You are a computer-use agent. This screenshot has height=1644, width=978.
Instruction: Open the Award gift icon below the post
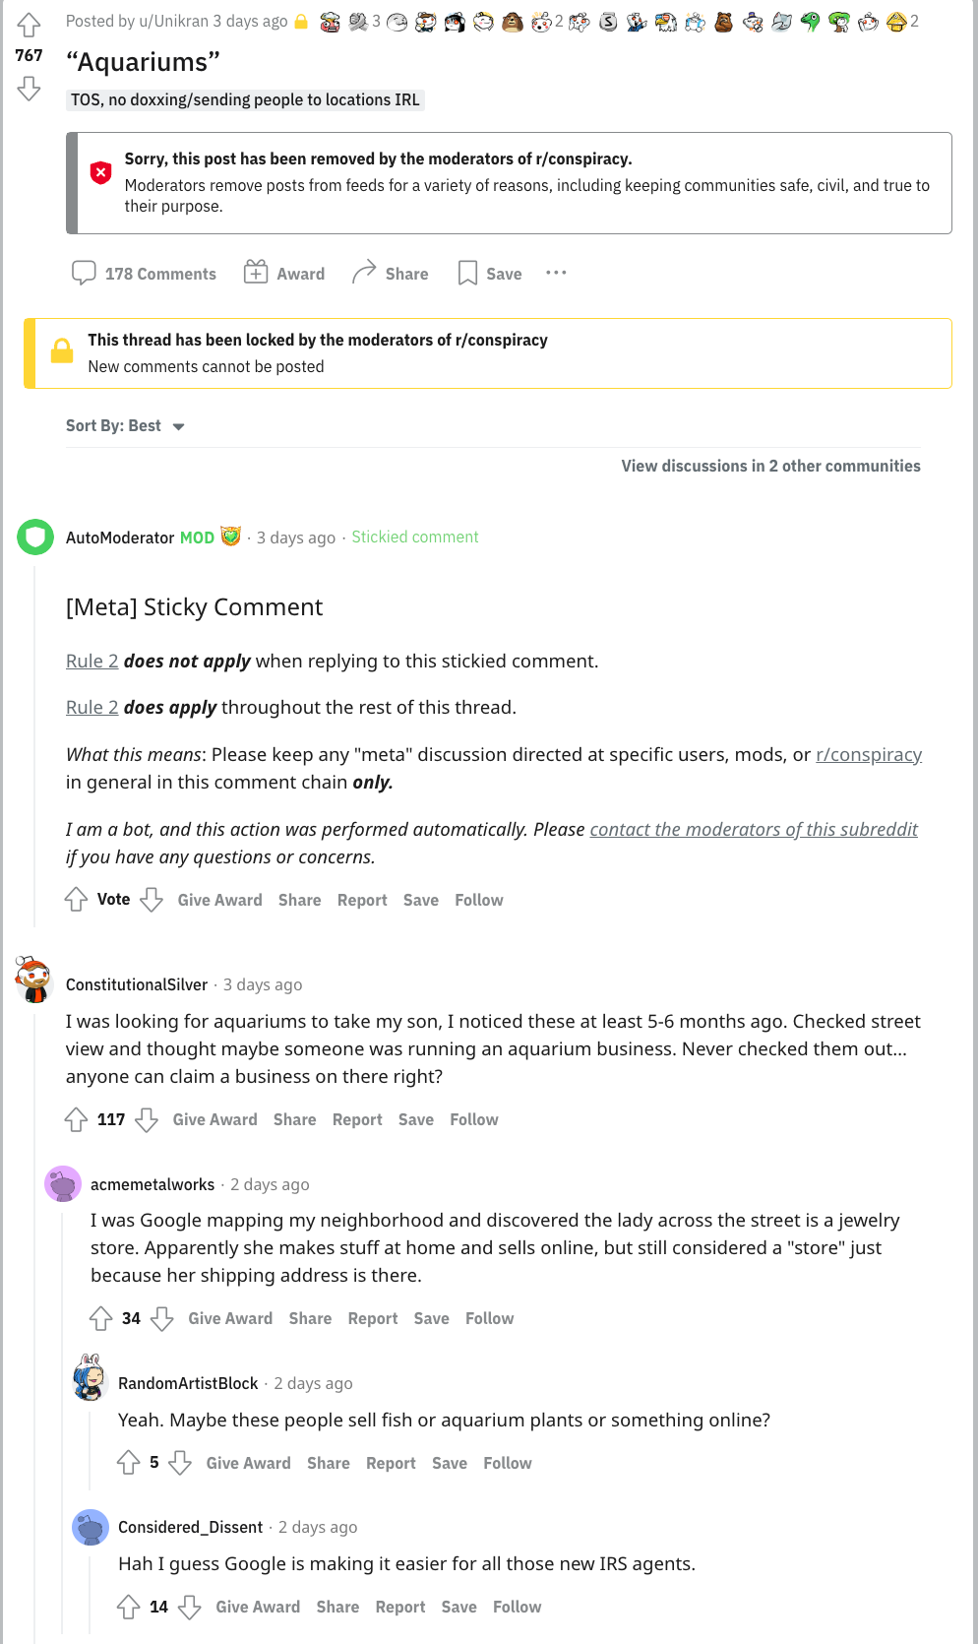pos(256,273)
